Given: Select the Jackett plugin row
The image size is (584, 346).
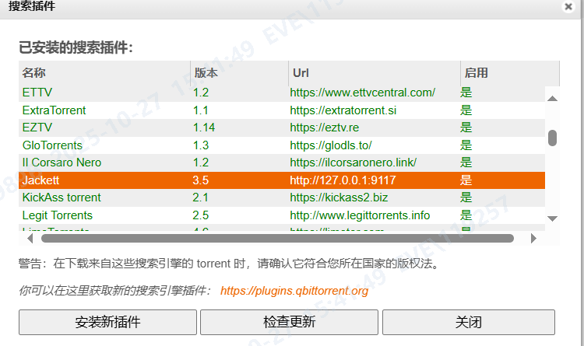Looking at the screenshot, I should pyautogui.click(x=282, y=180).
